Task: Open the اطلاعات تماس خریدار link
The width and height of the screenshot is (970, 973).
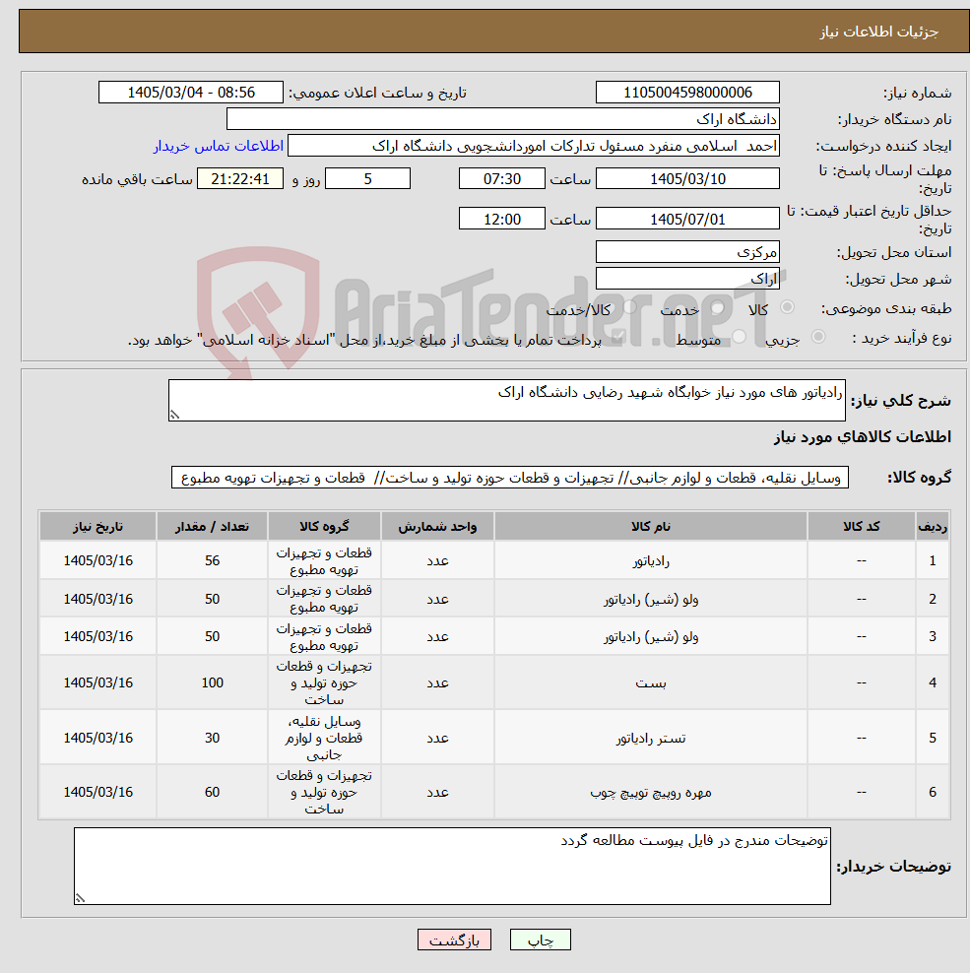Action: (x=219, y=146)
